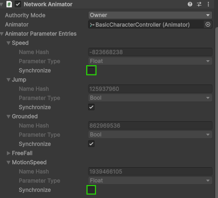Uncheck Synchronize under the Jump parameter
218x198 pixels.
click(91, 107)
